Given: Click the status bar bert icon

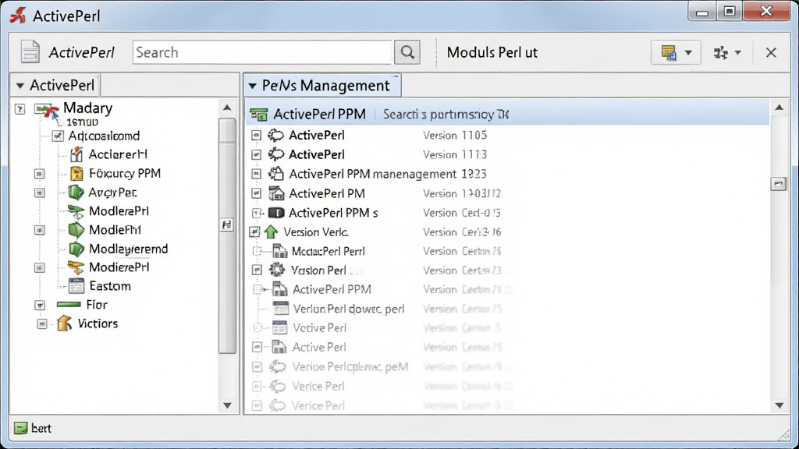Looking at the screenshot, I should pyautogui.click(x=20, y=428).
